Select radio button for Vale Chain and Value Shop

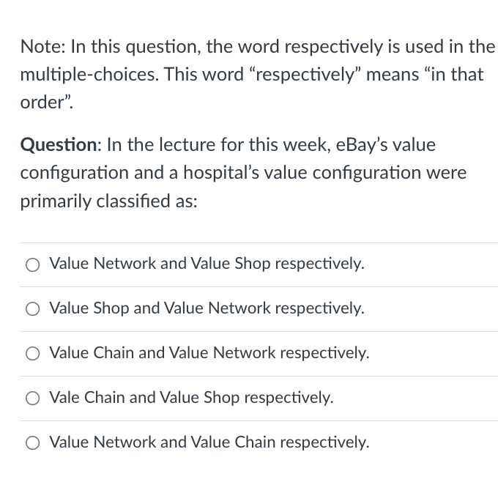click(x=32, y=398)
